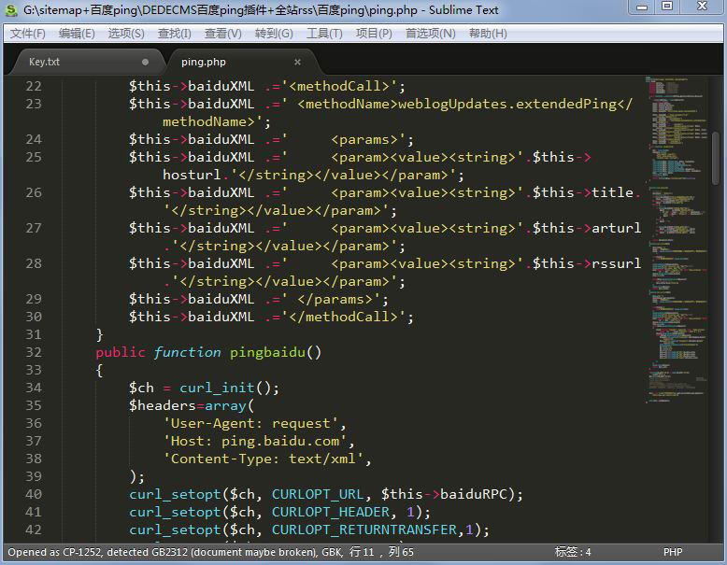Click the encoding status text in status bar
727x565 pixels.
tap(210, 552)
